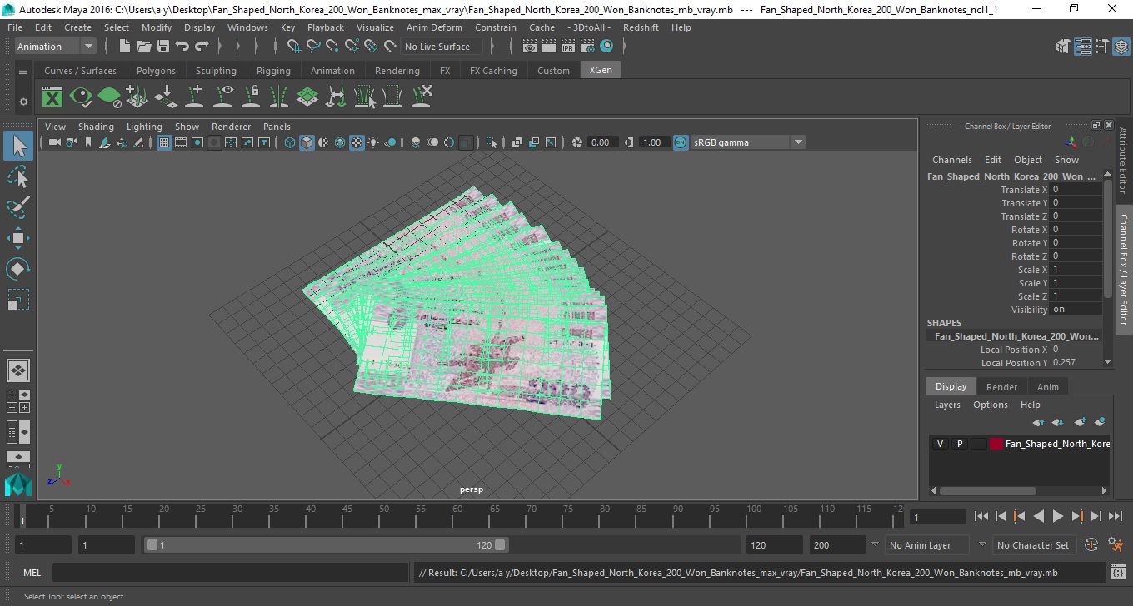The width and height of the screenshot is (1133, 606).
Task: Activate the Rotate tool in toolbox
Action: click(x=18, y=268)
